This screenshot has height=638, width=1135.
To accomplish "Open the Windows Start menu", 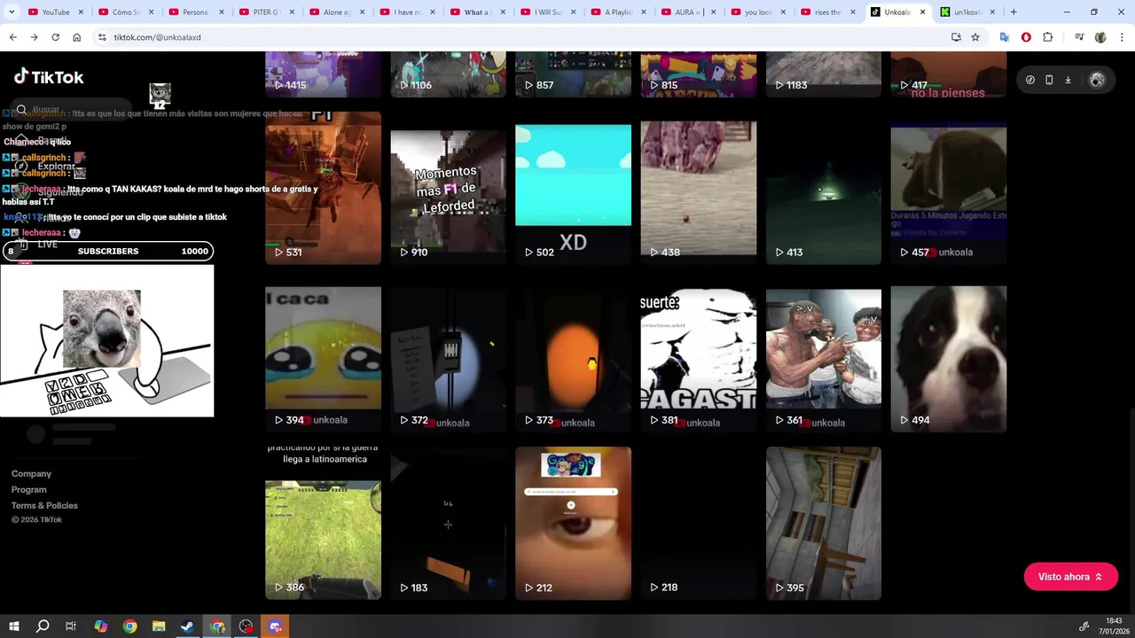I will point(13,626).
